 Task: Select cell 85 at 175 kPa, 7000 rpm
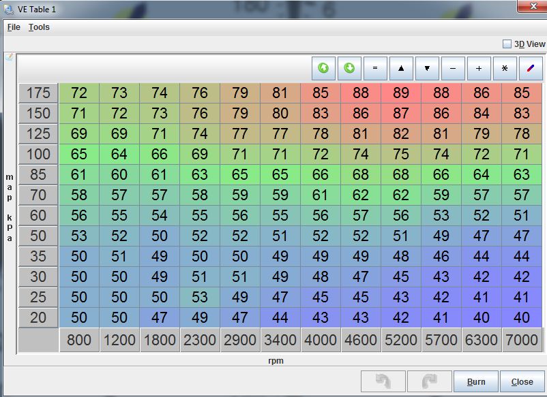point(522,93)
